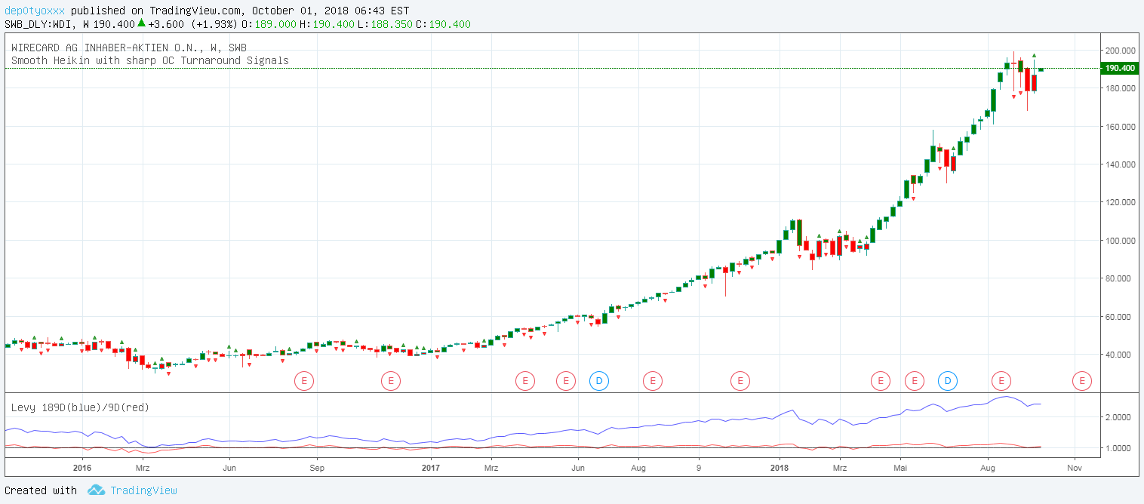Click the 2018 year label on time axis
The image size is (1144, 504).
click(780, 468)
